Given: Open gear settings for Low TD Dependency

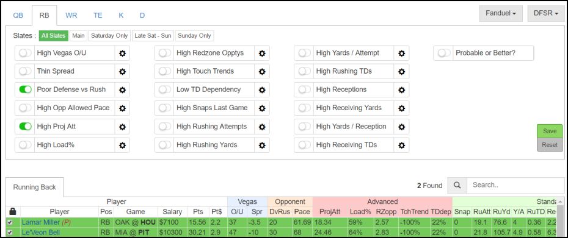Looking at the screenshot, I should (262, 89).
